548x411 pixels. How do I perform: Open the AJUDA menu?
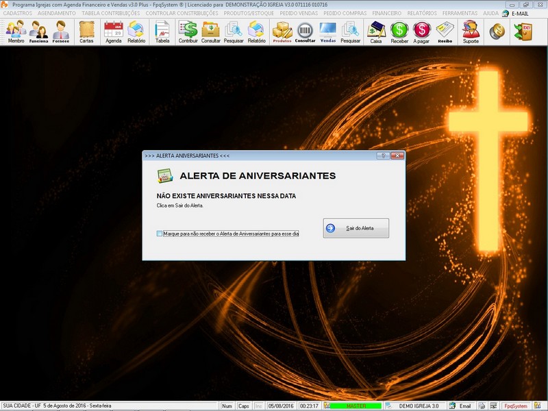(490, 13)
